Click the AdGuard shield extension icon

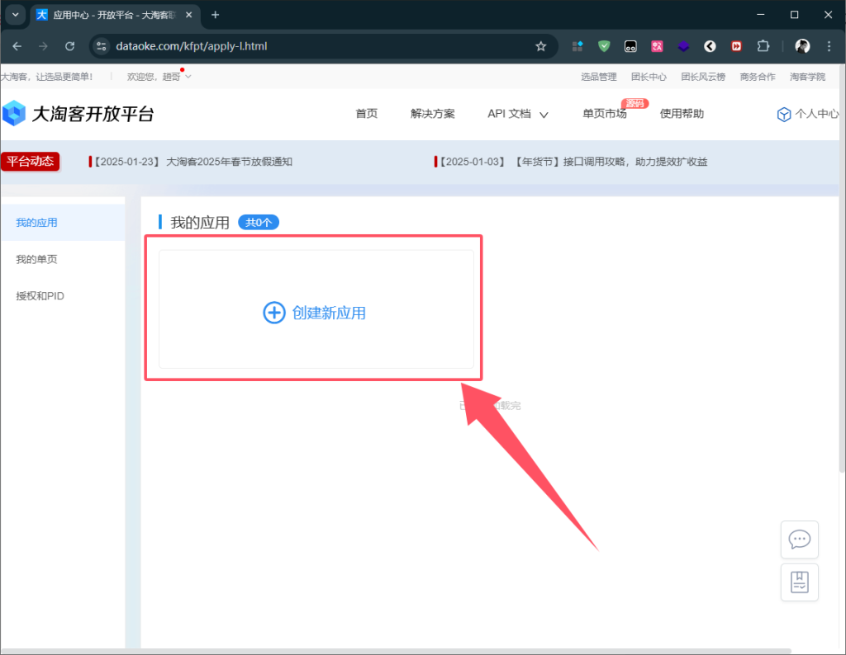605,46
